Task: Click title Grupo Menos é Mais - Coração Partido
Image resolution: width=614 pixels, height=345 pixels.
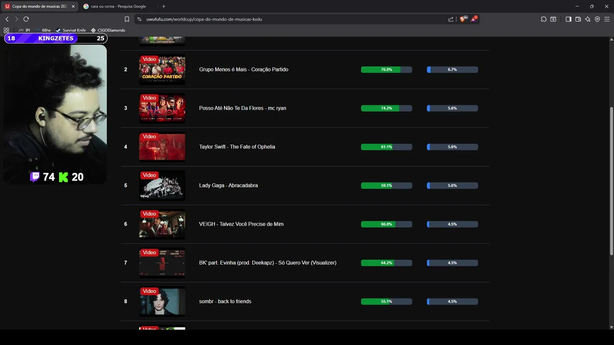Action: (x=244, y=69)
